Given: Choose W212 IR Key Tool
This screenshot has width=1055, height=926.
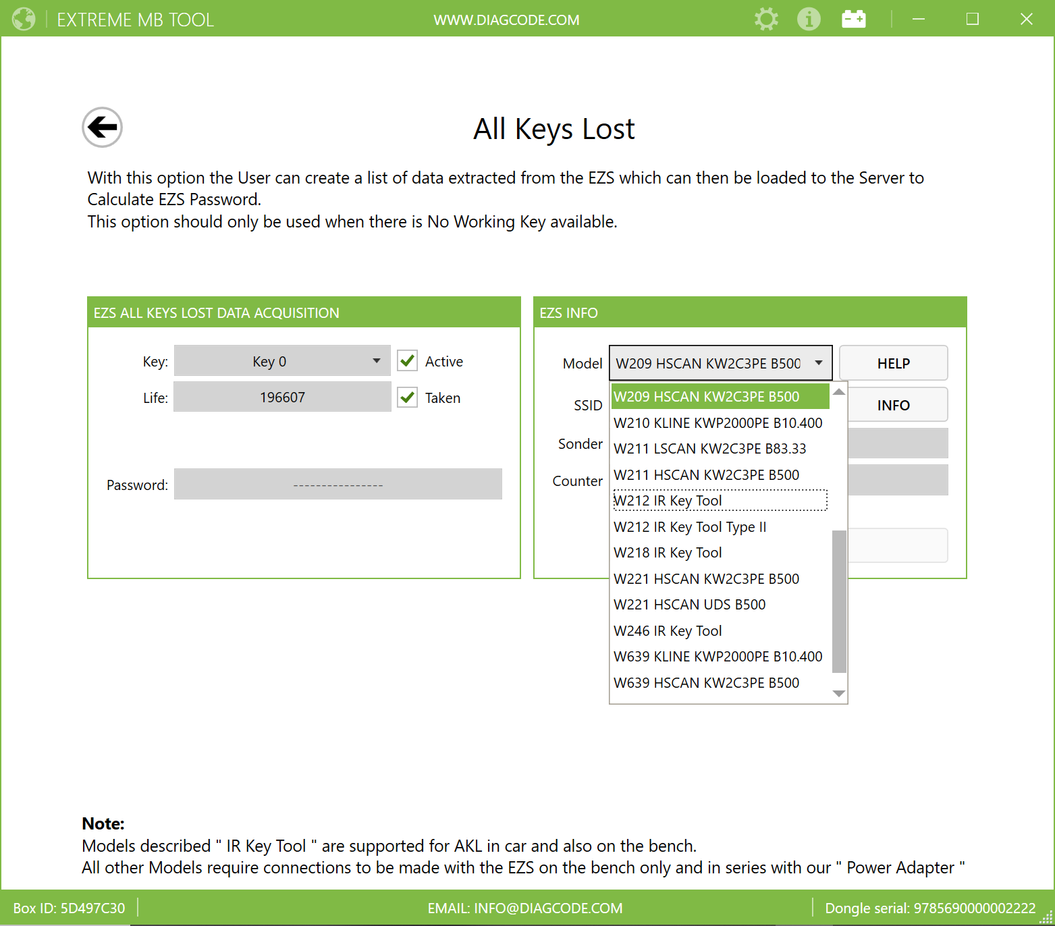Looking at the screenshot, I should pos(720,500).
